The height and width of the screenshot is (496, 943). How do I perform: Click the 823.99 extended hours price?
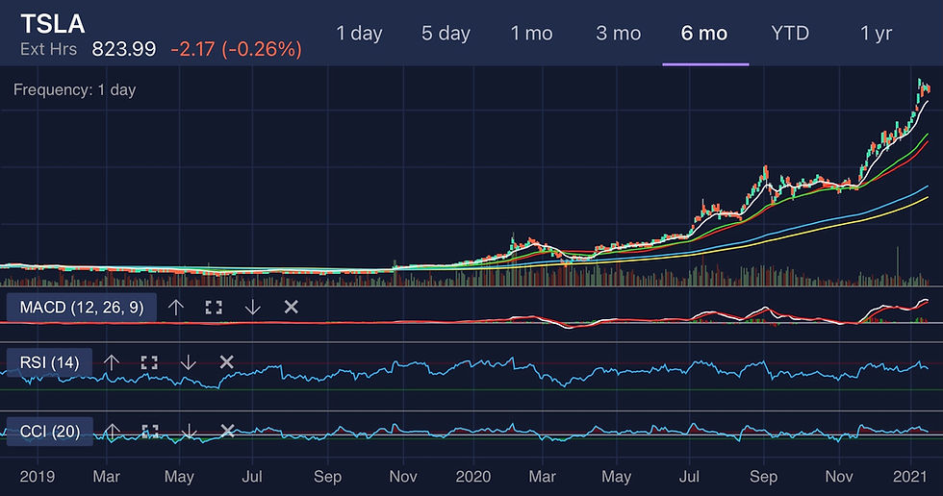tap(124, 49)
